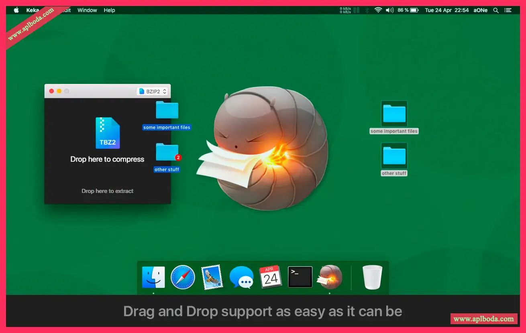Click the 'Drop here to extract' area

[x=107, y=191]
